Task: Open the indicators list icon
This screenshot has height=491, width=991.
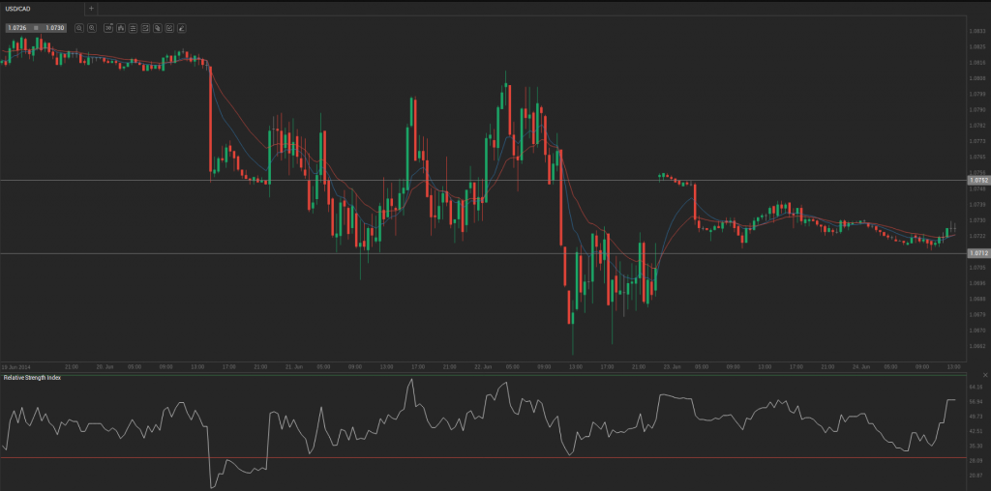Action: click(133, 28)
